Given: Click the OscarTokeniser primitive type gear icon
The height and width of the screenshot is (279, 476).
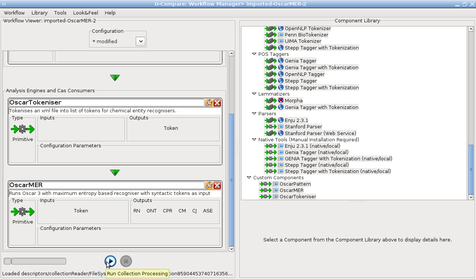Looking at the screenshot, I should tap(23, 129).
